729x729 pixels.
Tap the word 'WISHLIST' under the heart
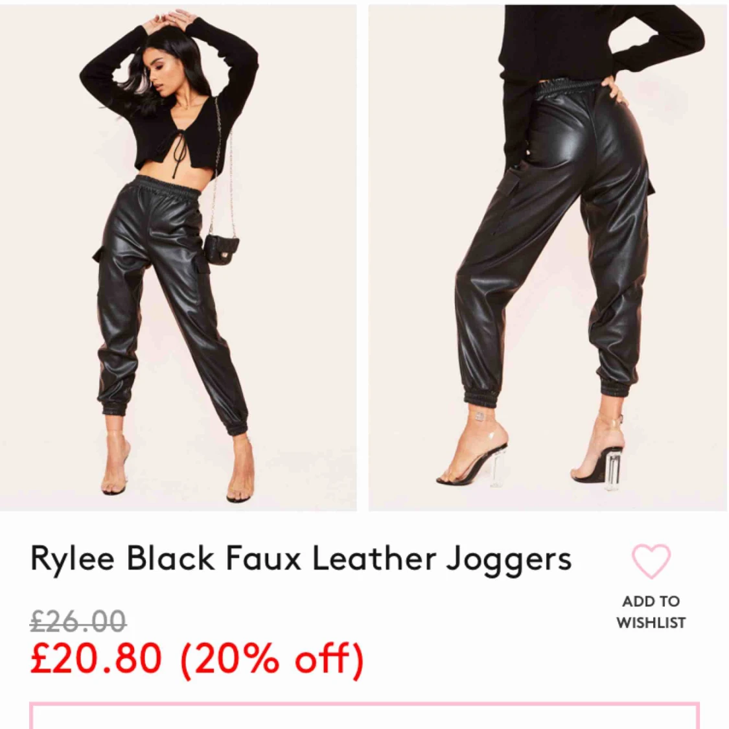pos(651,623)
